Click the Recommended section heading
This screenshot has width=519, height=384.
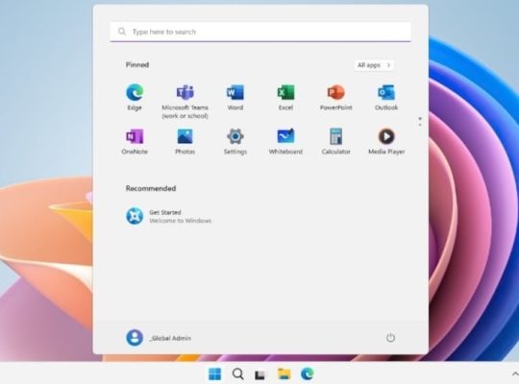pyautogui.click(x=151, y=188)
